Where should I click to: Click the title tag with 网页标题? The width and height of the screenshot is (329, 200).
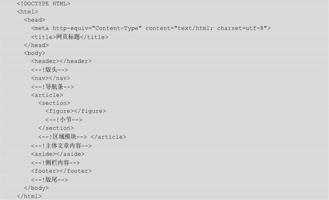point(69,37)
